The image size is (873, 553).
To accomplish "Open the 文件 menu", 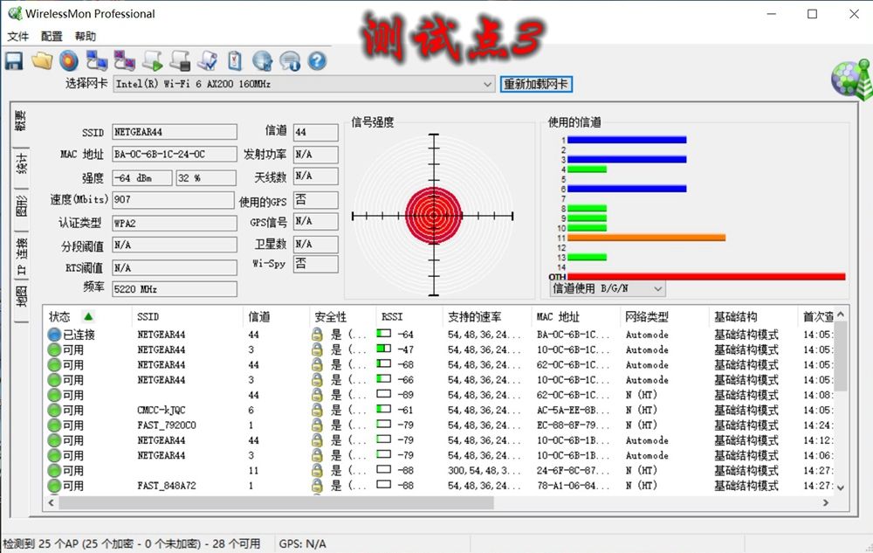I will click(x=17, y=36).
